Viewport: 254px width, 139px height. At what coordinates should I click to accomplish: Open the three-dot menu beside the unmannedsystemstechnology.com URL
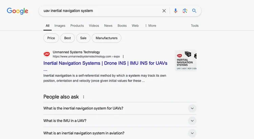pyautogui.click(x=123, y=56)
